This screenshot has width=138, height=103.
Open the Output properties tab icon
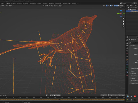point(127,45)
